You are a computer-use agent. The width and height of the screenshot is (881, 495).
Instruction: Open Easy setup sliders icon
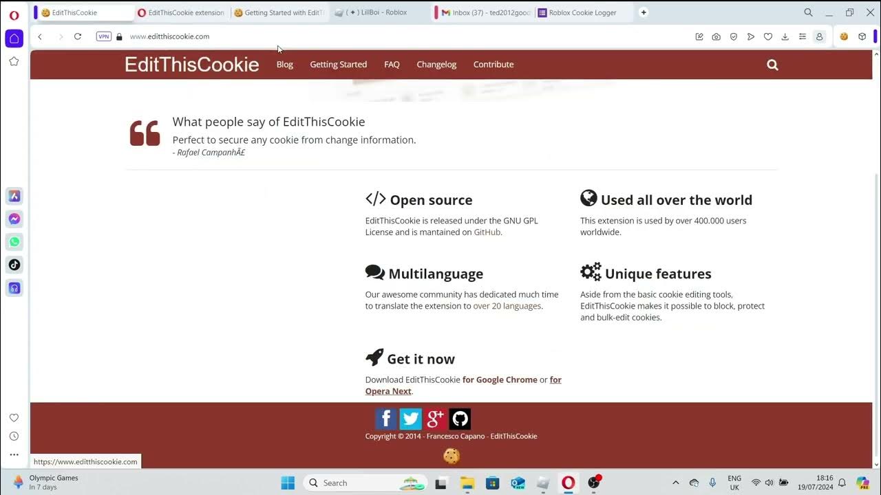[x=802, y=36]
